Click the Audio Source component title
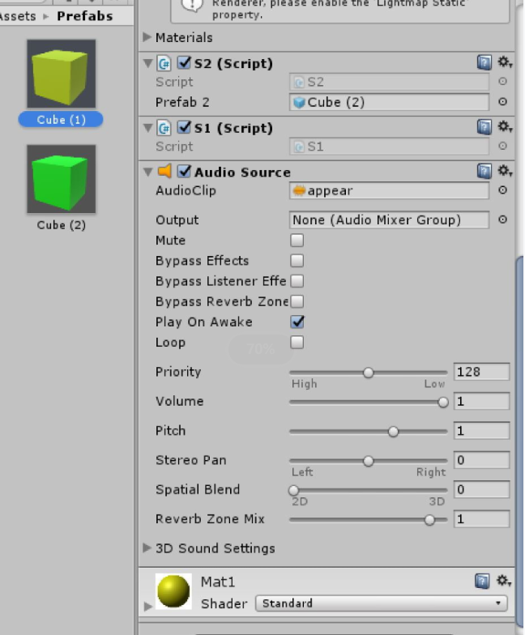The image size is (525, 635). click(242, 172)
